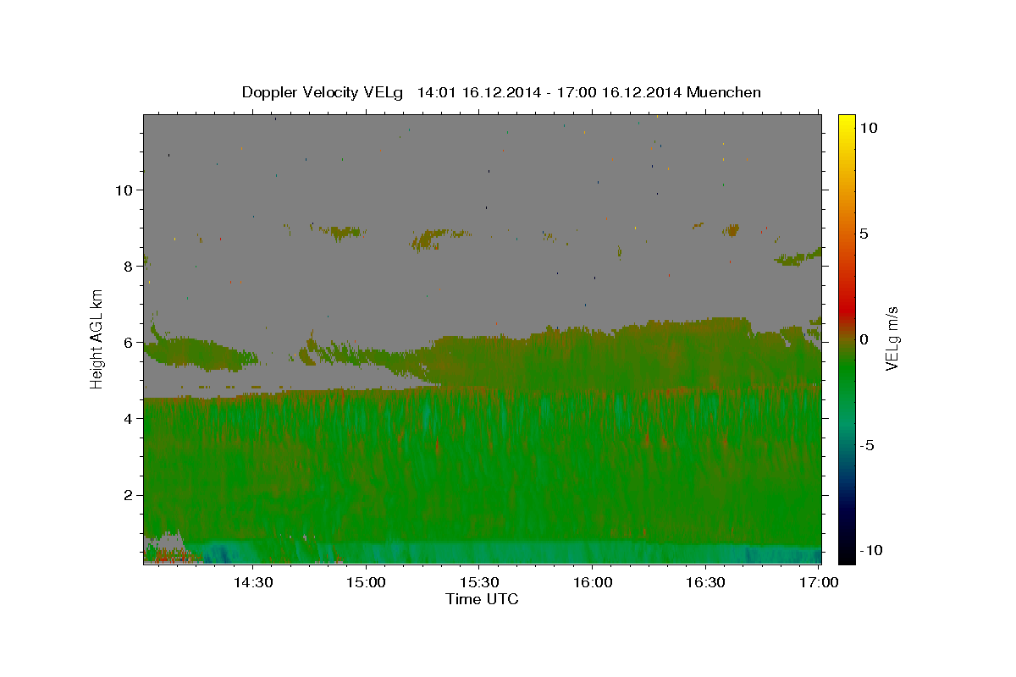Pick the dark bottom of the colorbar
The height and width of the screenshot is (677, 1016).
[x=847, y=550]
